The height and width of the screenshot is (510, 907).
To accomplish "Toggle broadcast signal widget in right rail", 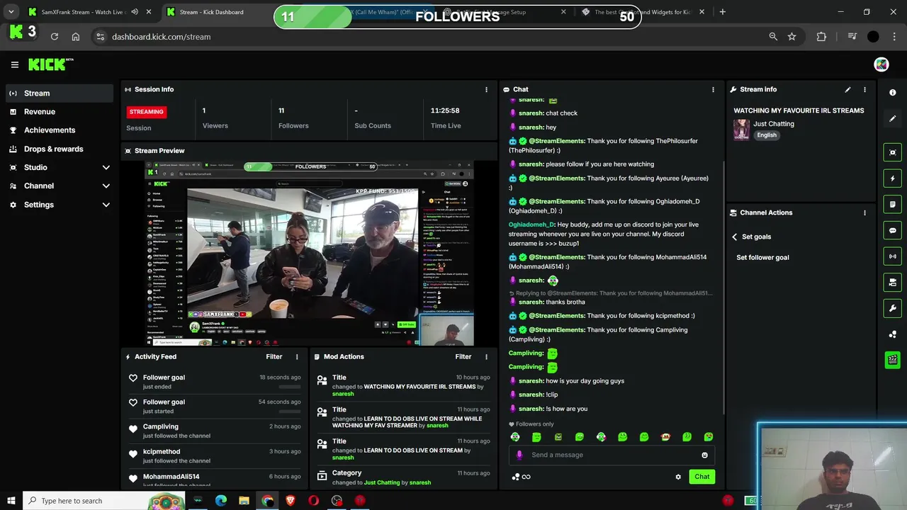I will [892, 256].
